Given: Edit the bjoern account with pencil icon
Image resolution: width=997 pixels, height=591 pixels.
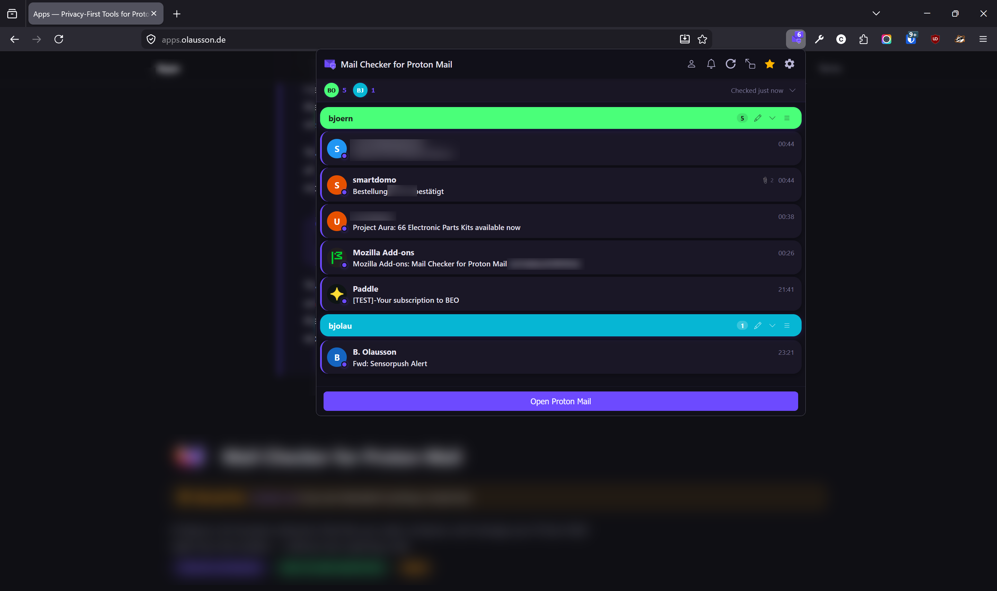Looking at the screenshot, I should tap(757, 118).
